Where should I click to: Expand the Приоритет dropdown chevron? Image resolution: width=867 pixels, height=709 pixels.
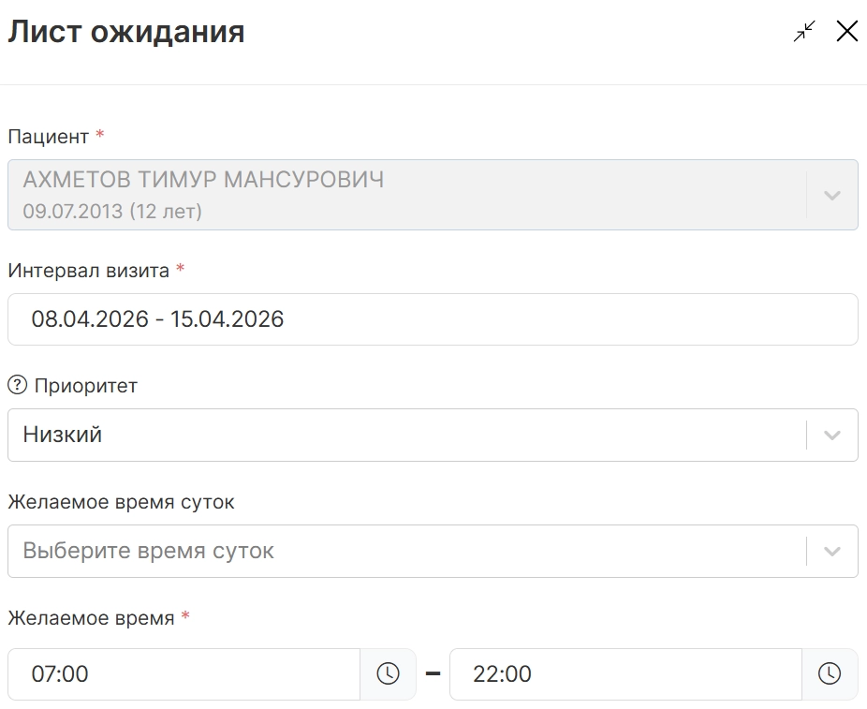pyautogui.click(x=832, y=435)
